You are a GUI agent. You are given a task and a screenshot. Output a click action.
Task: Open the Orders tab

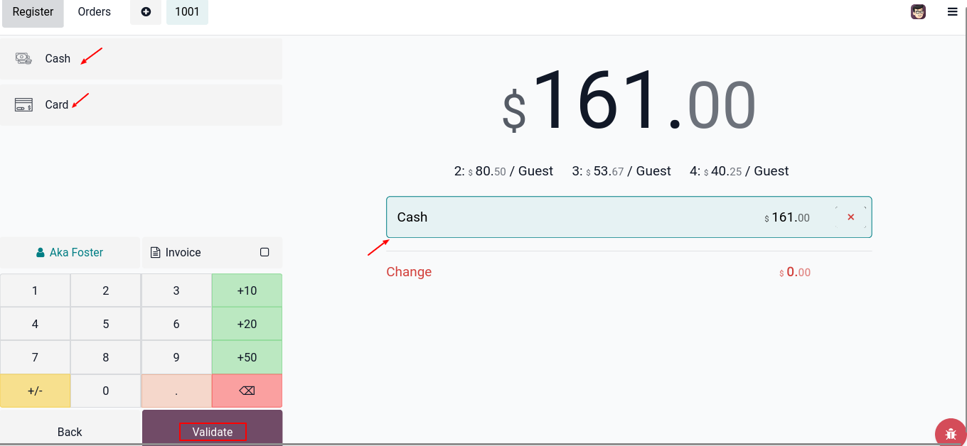pyautogui.click(x=95, y=12)
